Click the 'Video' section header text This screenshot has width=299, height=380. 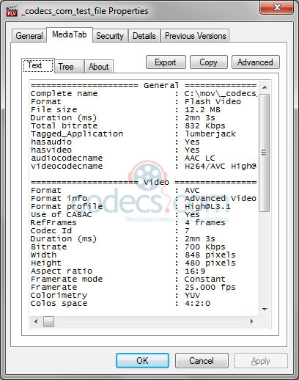156,182
